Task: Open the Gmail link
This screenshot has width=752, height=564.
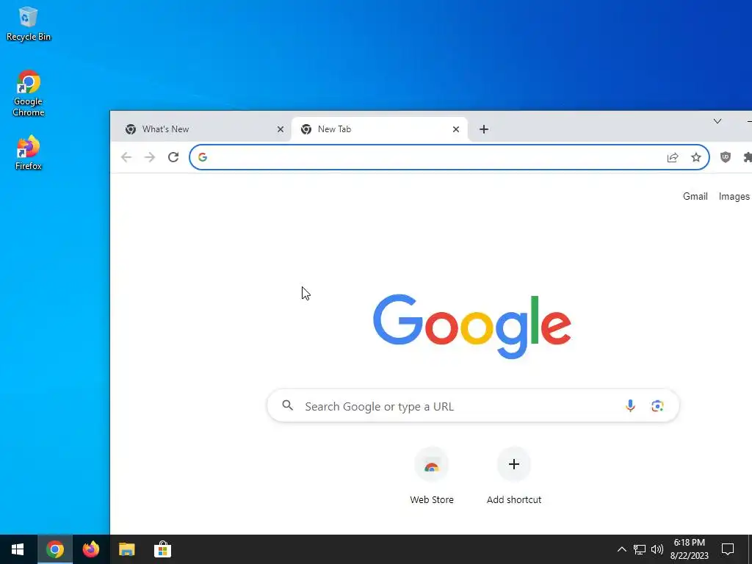Action: point(695,196)
